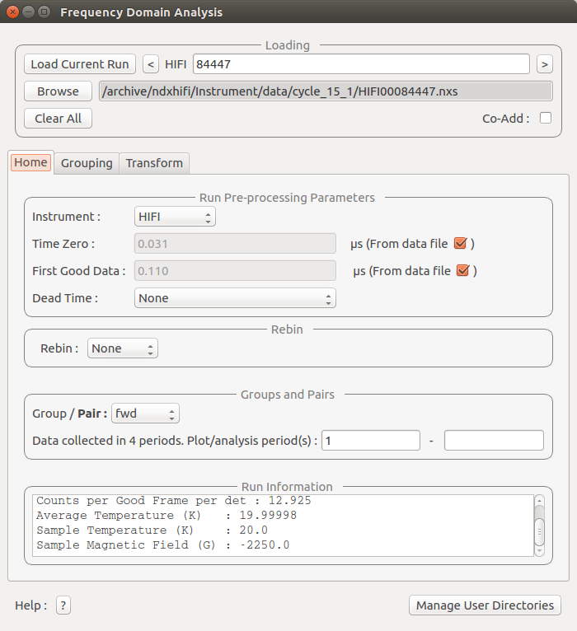
Task: Uncheck First Good Data from data file checkbox
Action: pos(463,270)
